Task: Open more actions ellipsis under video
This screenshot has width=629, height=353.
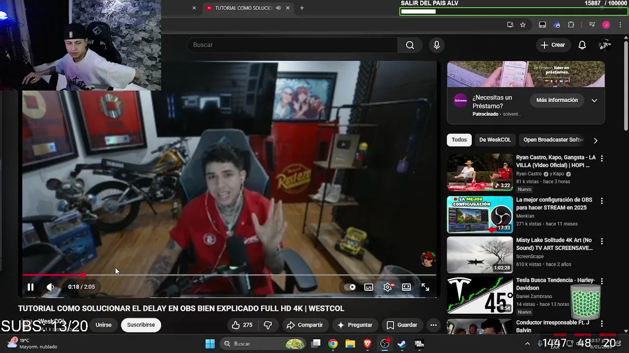Action: pos(433,325)
